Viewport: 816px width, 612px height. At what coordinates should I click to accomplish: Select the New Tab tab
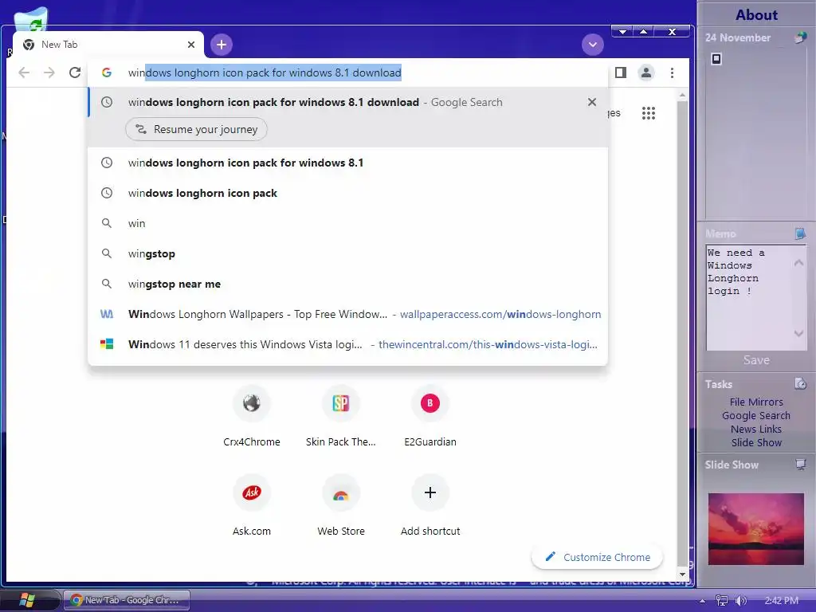coord(108,45)
